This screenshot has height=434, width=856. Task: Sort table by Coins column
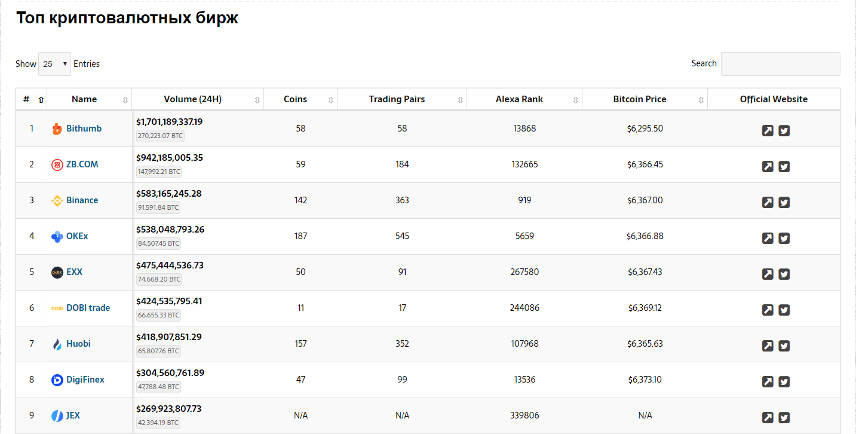[x=300, y=99]
